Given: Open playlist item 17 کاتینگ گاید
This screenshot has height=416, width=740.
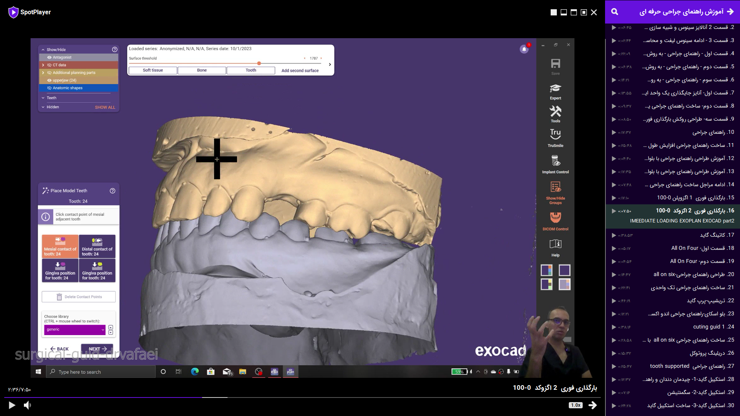Looking at the screenshot, I should coord(673,235).
